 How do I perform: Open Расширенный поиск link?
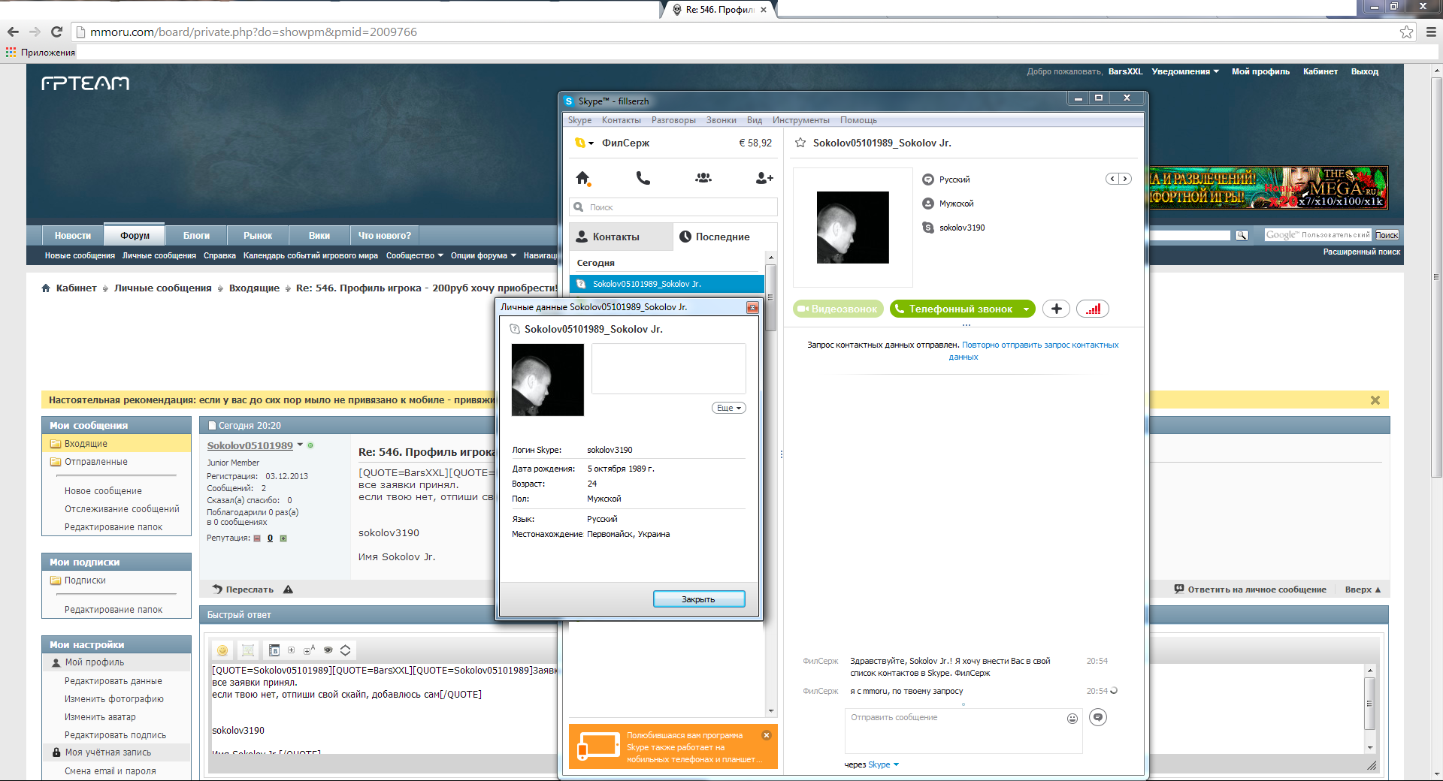tap(1362, 252)
